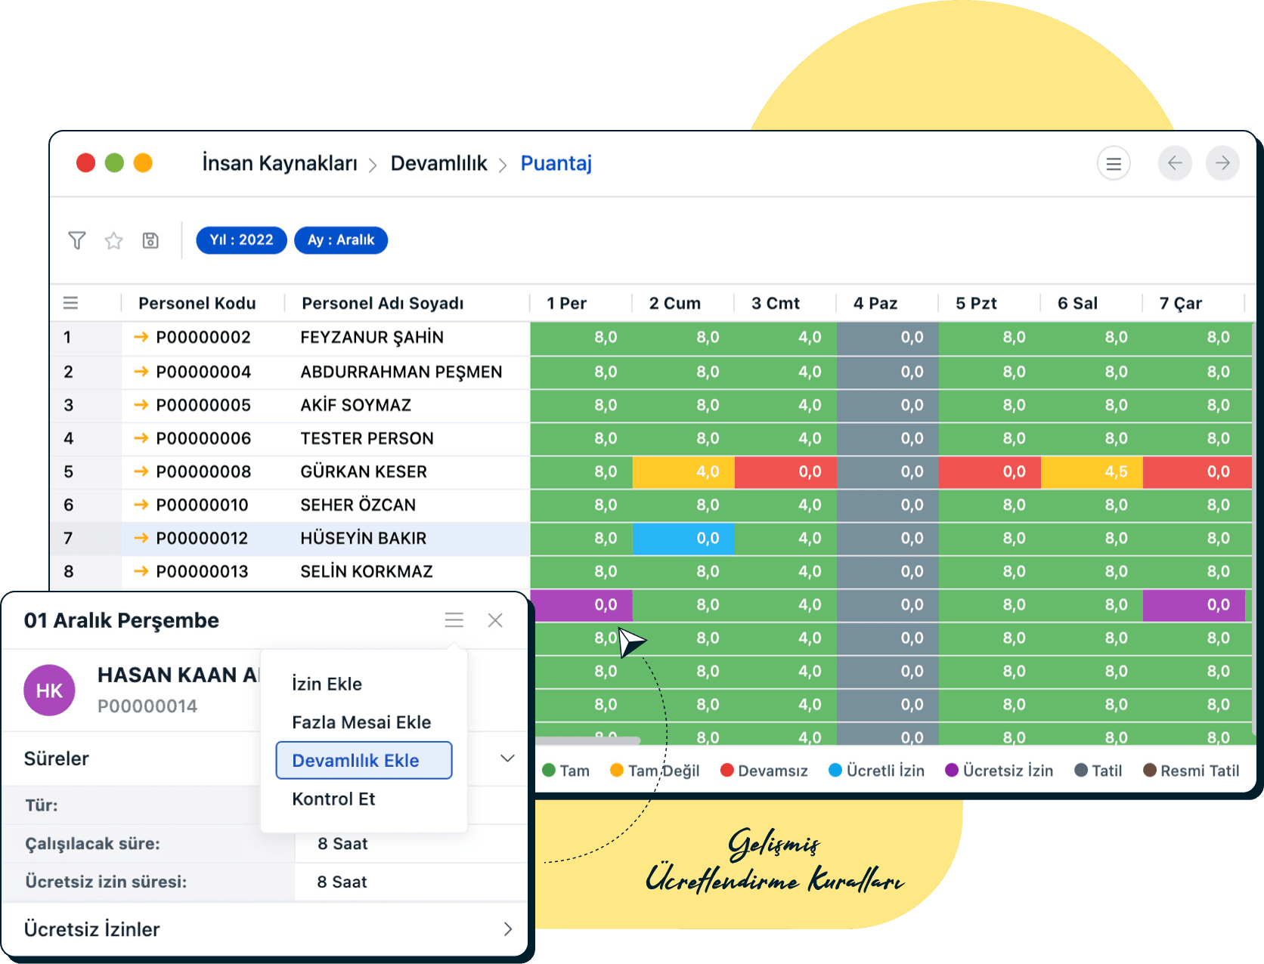1264x964 pixels.
Task: Click the save filter disk icon
Action: [x=150, y=240]
